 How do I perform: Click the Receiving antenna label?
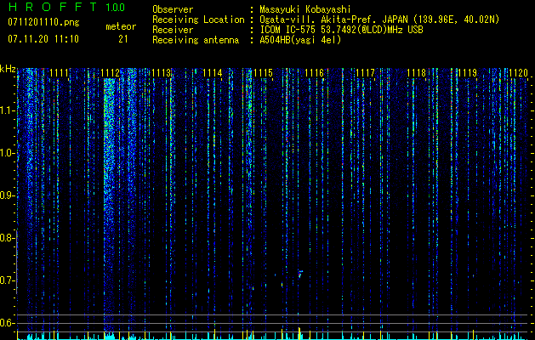click(x=196, y=40)
